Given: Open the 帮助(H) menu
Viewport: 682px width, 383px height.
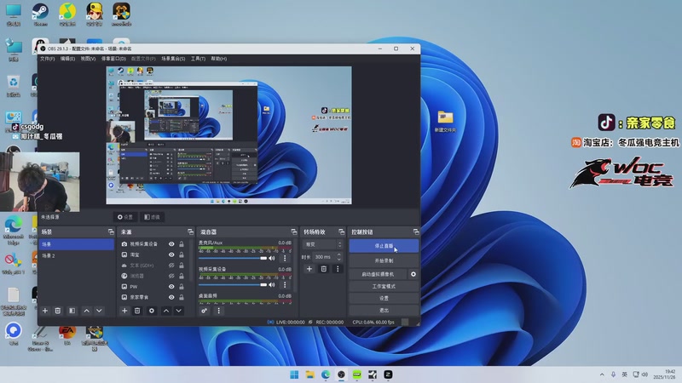Looking at the screenshot, I should (219, 59).
